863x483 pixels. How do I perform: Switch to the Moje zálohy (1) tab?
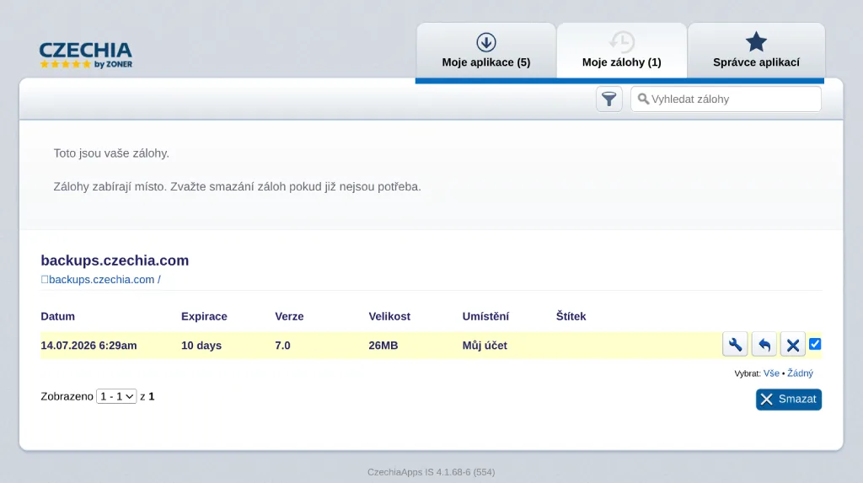[x=621, y=51]
